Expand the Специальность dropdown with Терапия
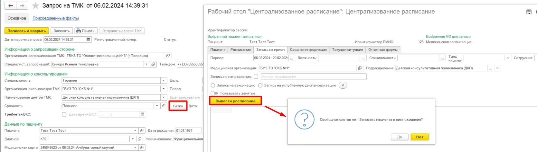 [164, 80]
